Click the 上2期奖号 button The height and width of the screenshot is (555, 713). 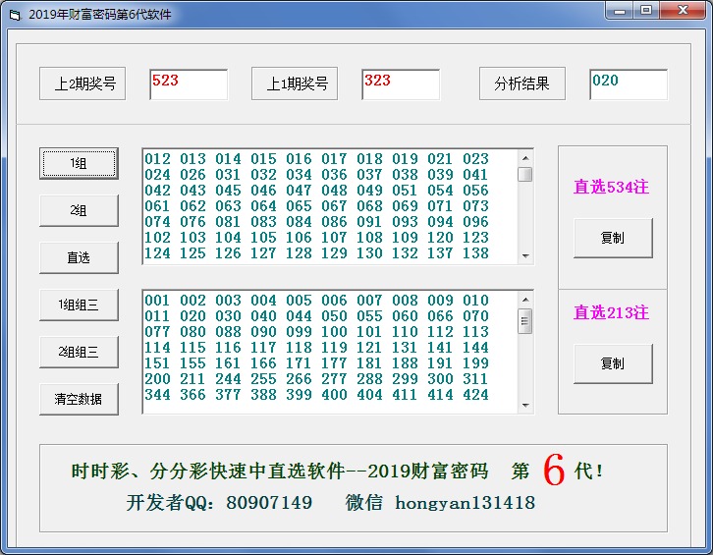click(x=84, y=84)
